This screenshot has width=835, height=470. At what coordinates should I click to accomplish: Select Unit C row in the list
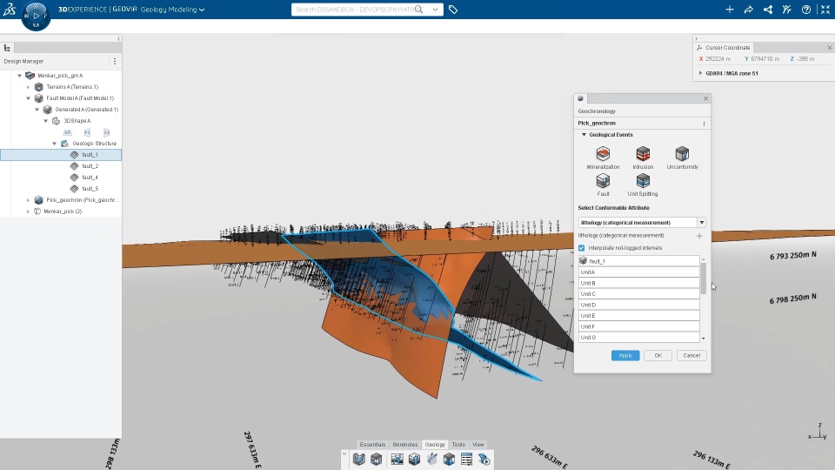[638, 294]
